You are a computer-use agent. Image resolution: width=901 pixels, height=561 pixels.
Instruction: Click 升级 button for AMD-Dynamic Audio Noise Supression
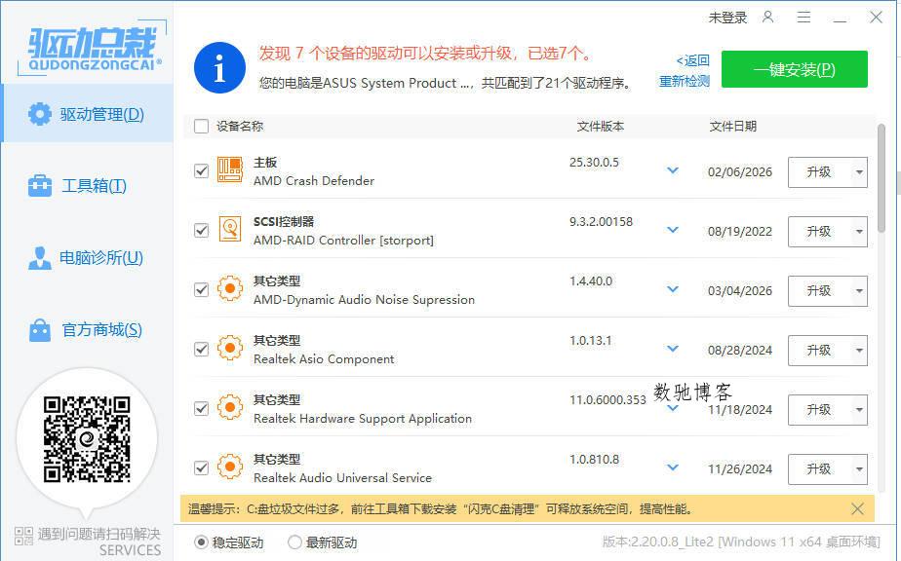coord(819,291)
